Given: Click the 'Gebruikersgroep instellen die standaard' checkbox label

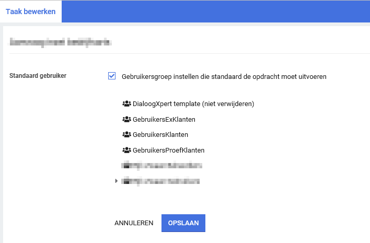Looking at the screenshot, I should click(224, 77).
